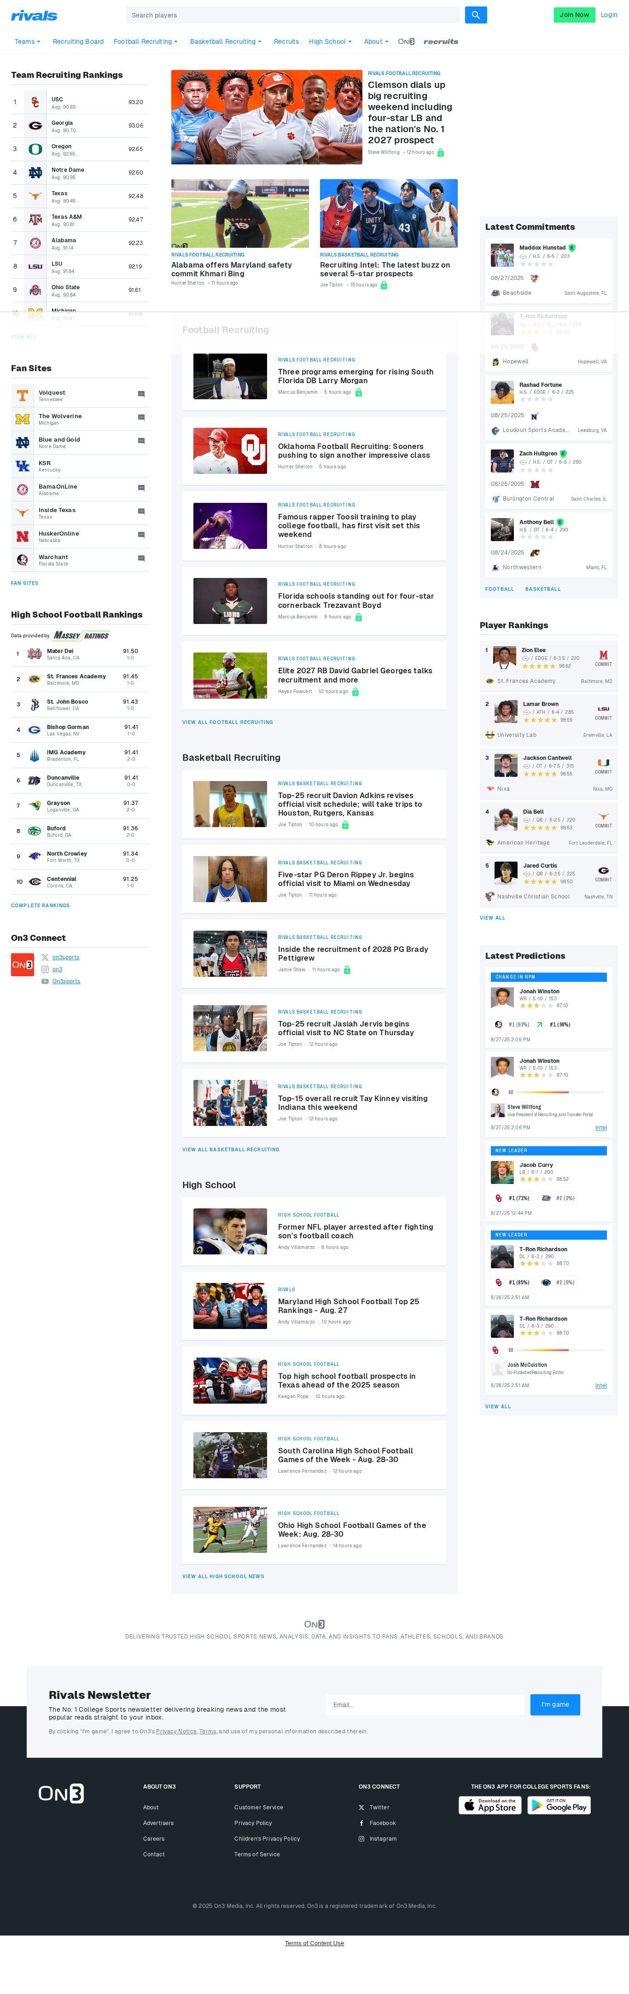Image resolution: width=629 pixels, height=1994 pixels.
Task: Click X icon next to on3sports
Action: pos(45,957)
